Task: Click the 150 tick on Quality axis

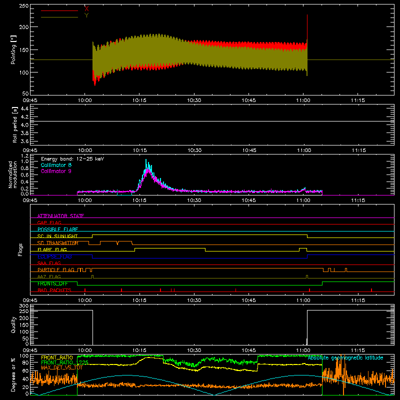Action: point(24,325)
